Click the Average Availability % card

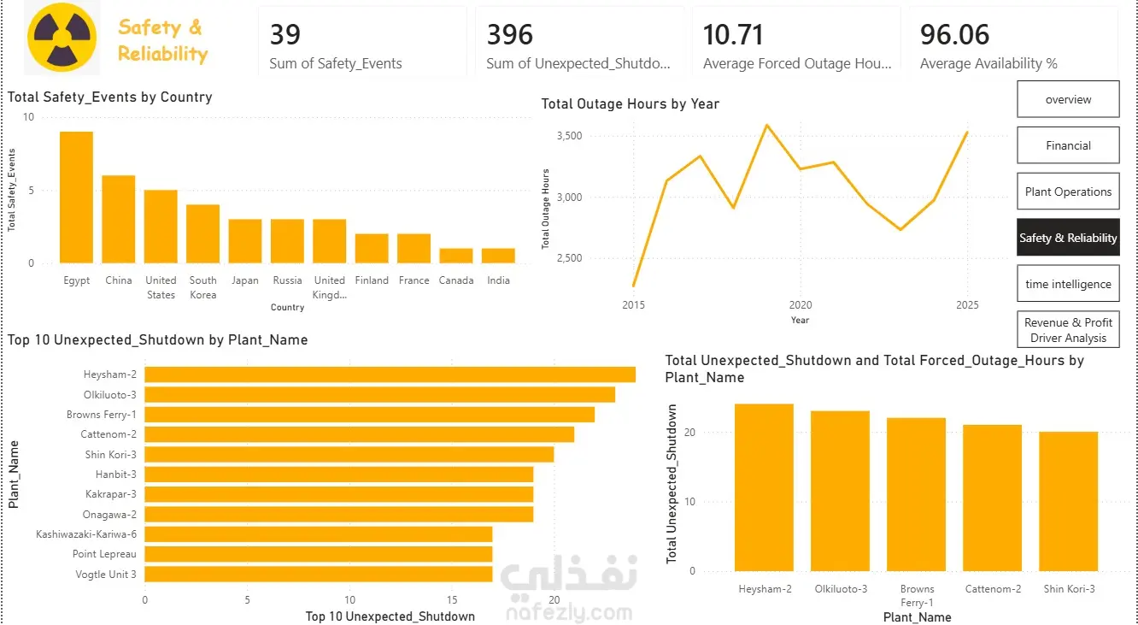[x=1013, y=41]
